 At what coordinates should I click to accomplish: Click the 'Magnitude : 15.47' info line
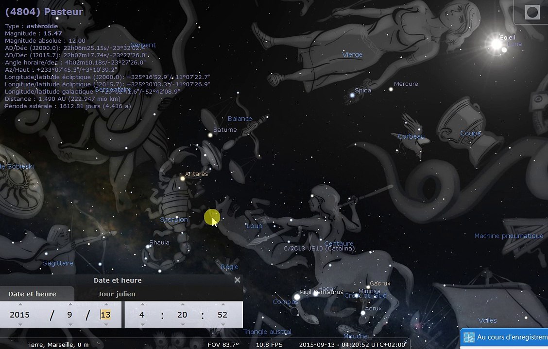(34, 33)
